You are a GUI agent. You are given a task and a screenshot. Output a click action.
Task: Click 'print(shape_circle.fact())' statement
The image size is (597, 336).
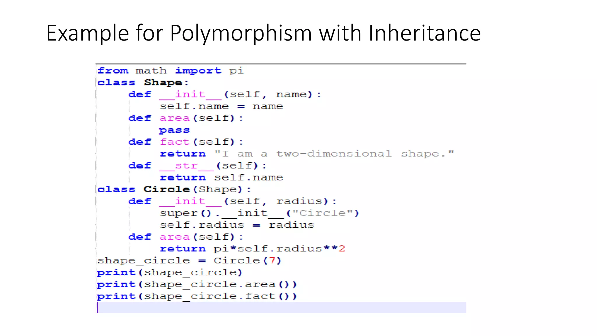(197, 296)
